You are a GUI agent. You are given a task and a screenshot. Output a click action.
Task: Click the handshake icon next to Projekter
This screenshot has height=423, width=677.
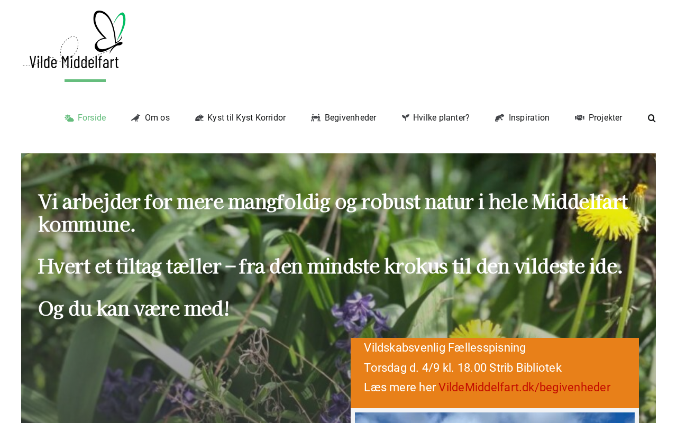tap(580, 118)
